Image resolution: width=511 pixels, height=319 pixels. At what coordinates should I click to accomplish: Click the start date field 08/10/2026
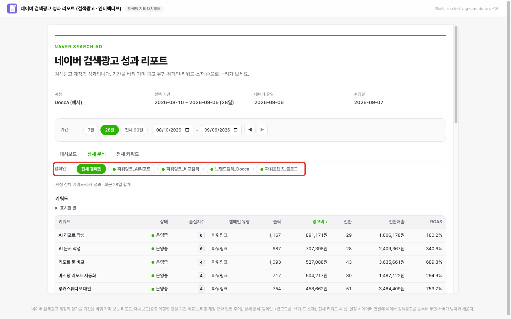point(173,130)
